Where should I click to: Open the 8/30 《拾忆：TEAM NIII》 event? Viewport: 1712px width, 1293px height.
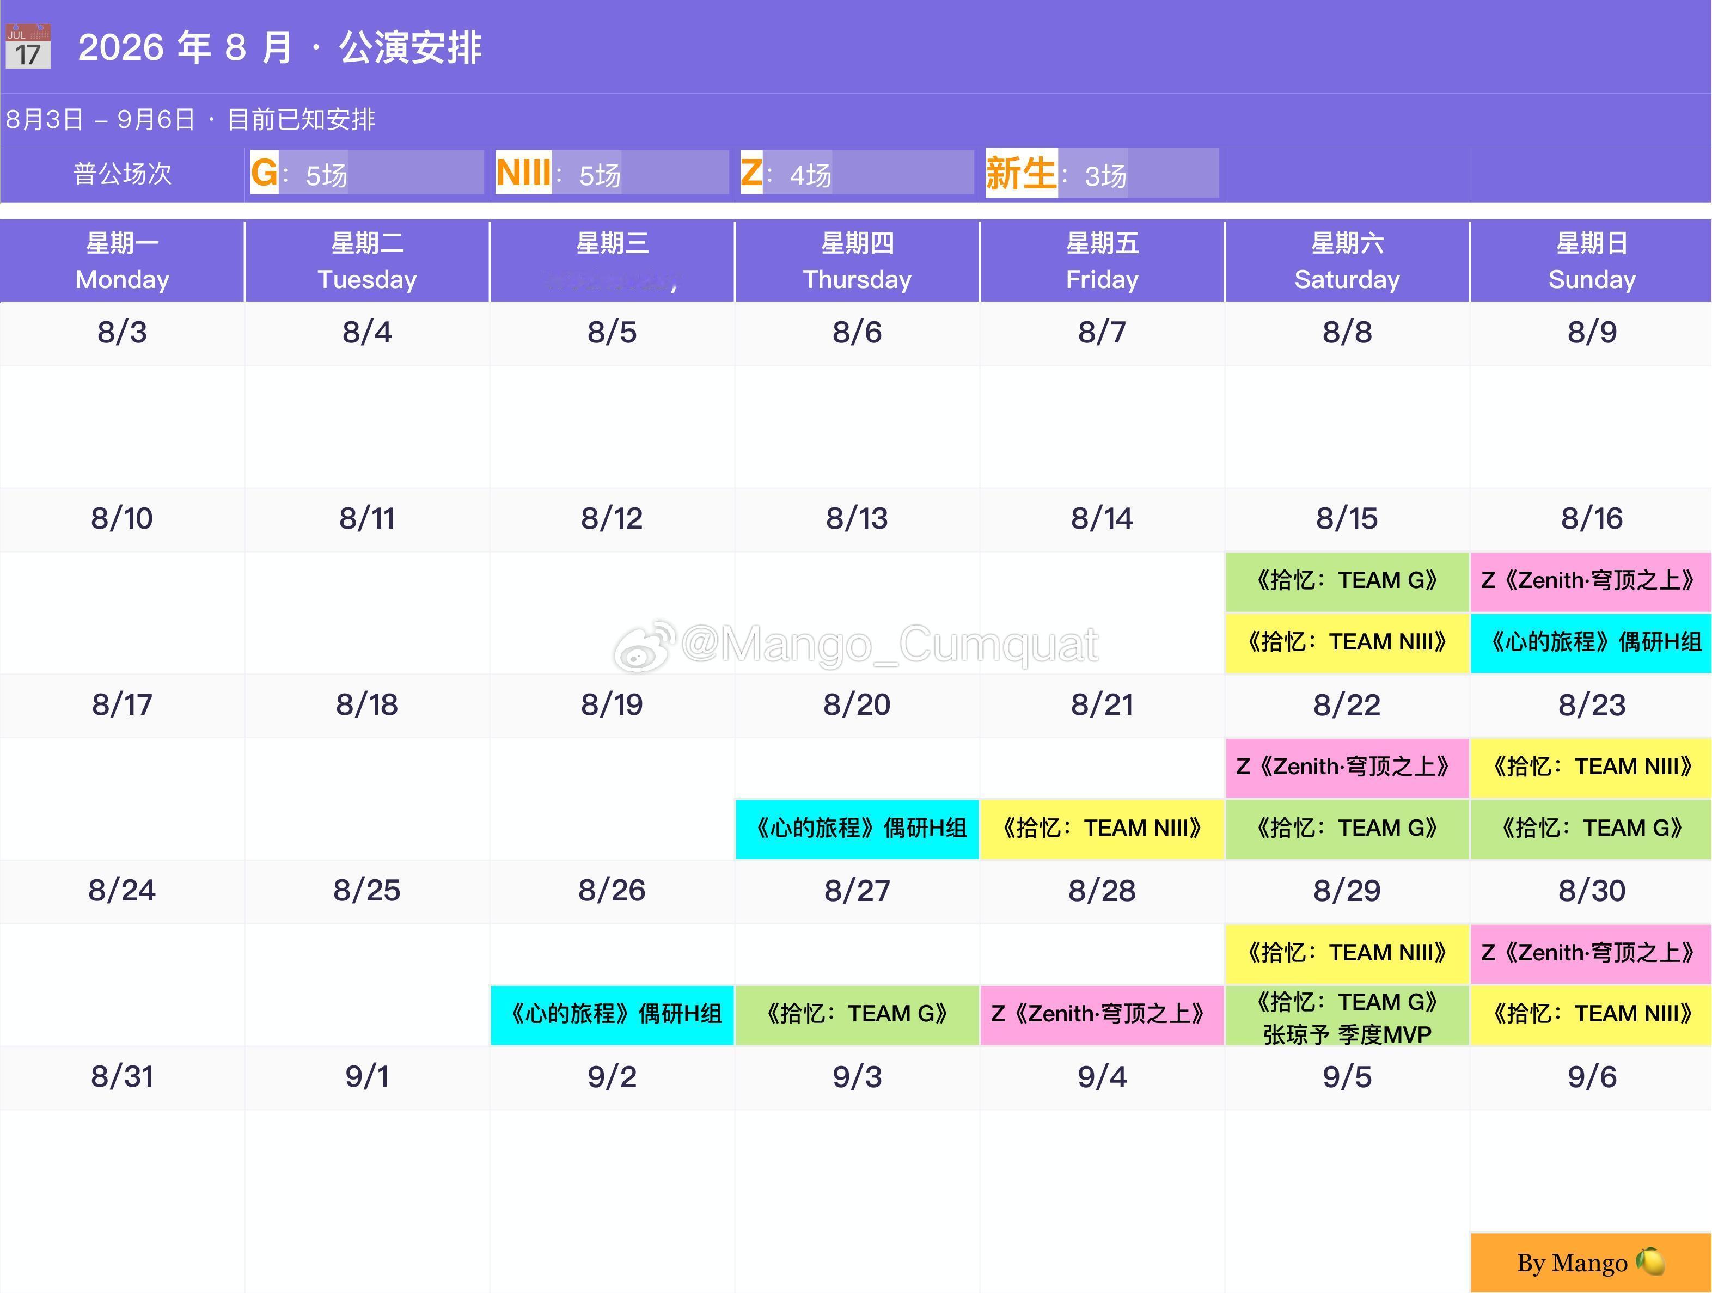[1591, 1014]
